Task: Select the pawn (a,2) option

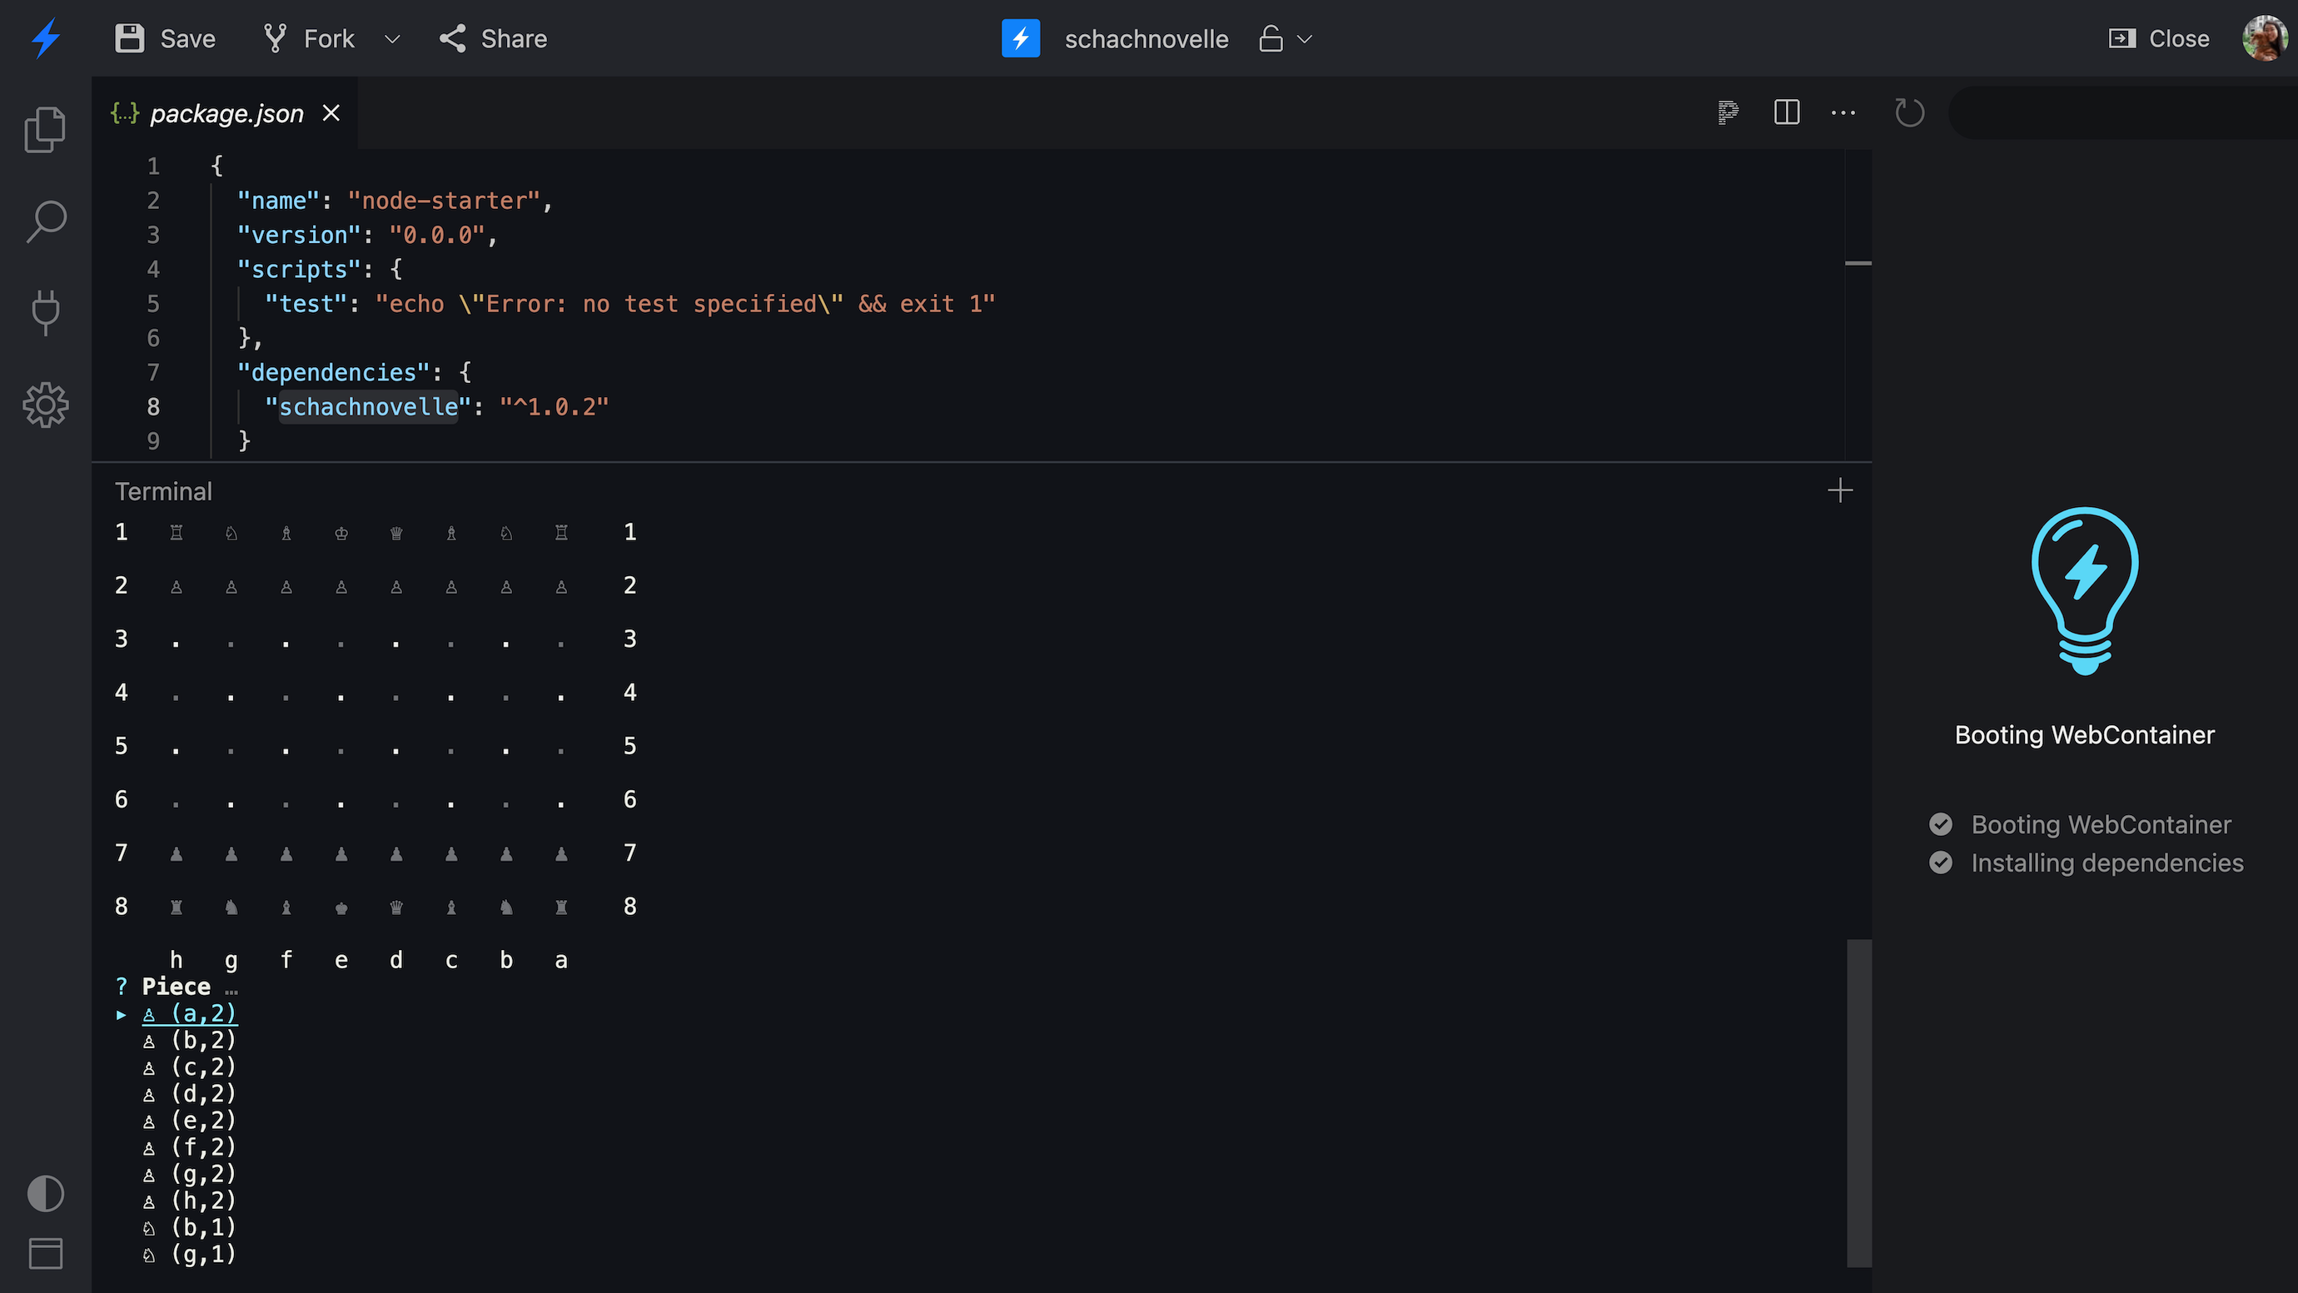Action: (x=190, y=1014)
